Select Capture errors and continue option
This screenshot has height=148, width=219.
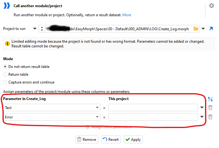tap(29, 82)
